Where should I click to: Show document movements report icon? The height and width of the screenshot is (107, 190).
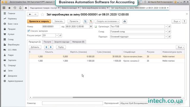(85, 21)
